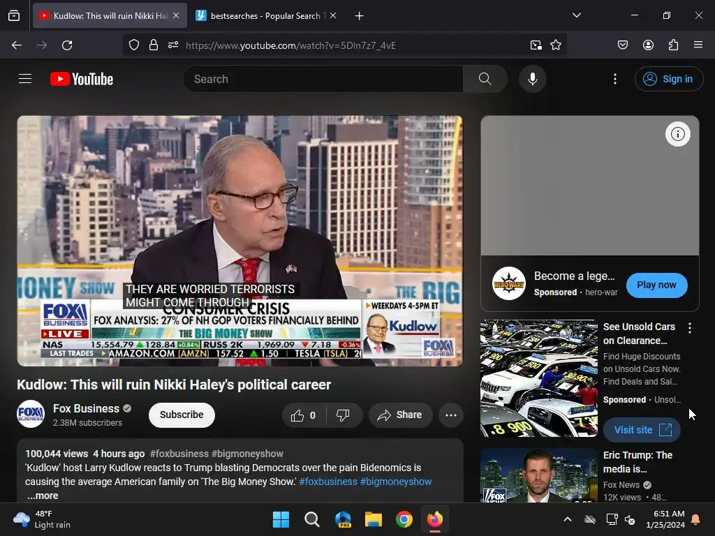Open the Fox Business channel name link
The height and width of the screenshot is (536, 715).
pyautogui.click(x=86, y=408)
